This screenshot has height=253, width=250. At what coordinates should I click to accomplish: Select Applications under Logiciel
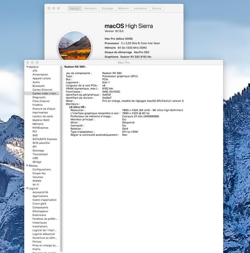tap(40, 196)
